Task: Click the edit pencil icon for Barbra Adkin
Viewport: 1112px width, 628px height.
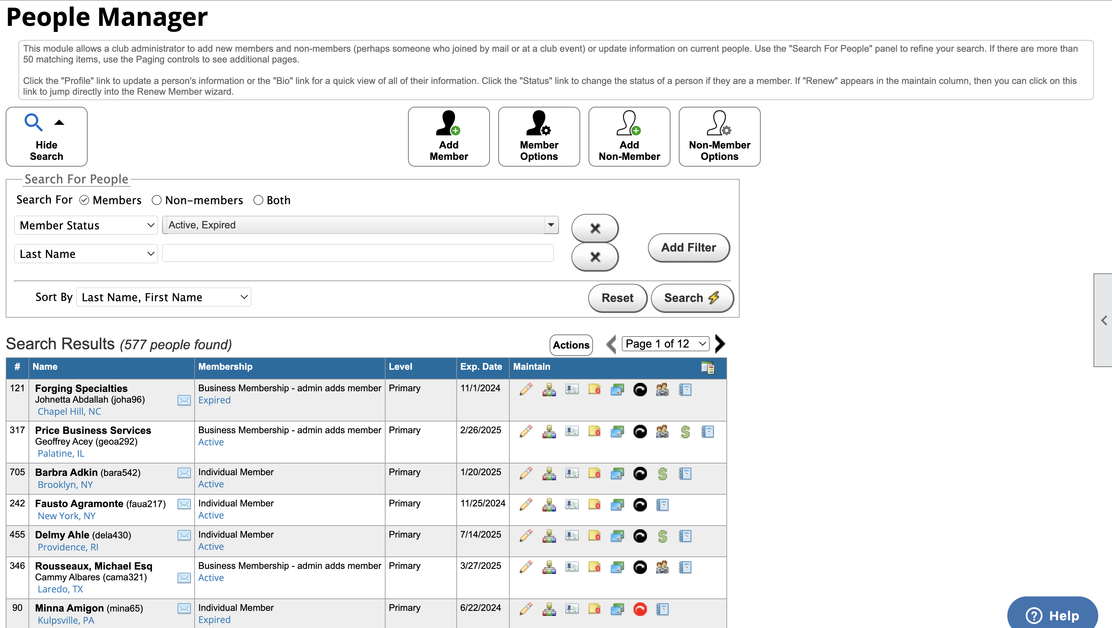Action: [x=525, y=473]
